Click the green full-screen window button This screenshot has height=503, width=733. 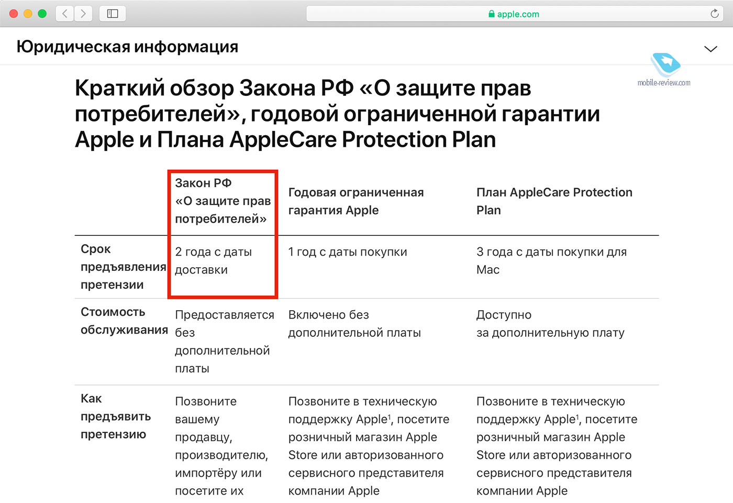[42, 14]
